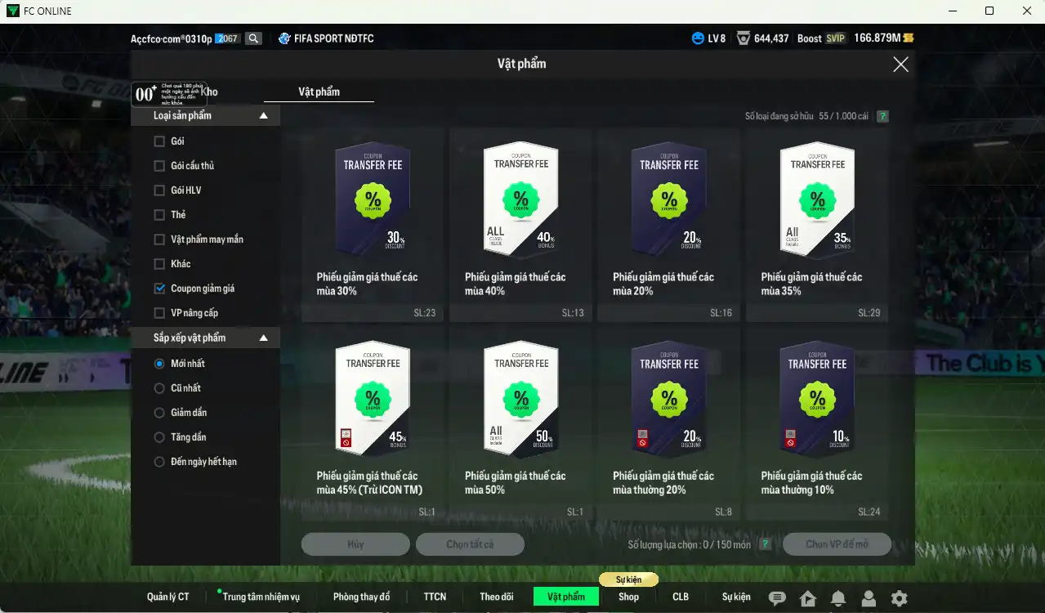Select the mùa thường 10% coupon card
This screenshot has width=1045, height=613.
(817, 423)
